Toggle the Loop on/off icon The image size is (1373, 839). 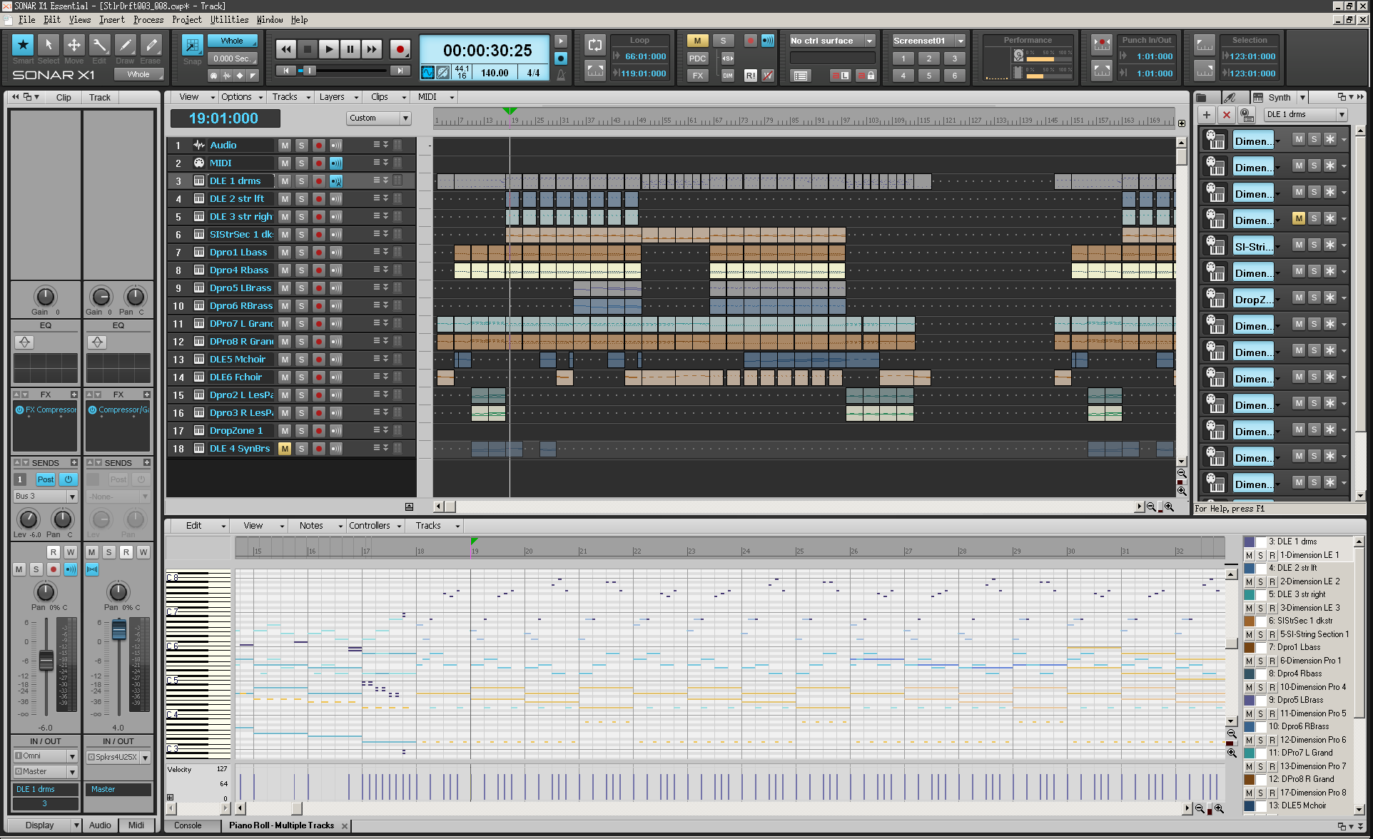coord(594,45)
